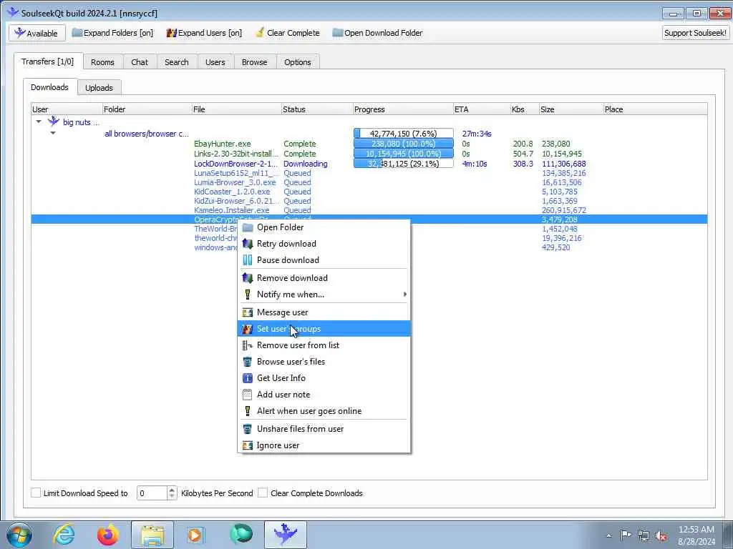Click the Remove user from list icon

point(247,345)
